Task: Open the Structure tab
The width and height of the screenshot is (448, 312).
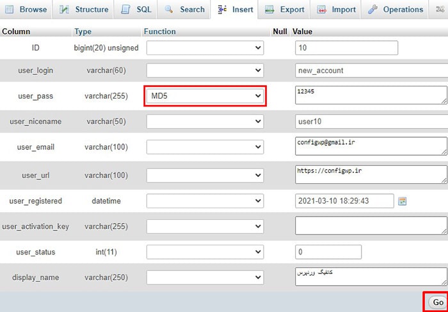Action: (84, 10)
